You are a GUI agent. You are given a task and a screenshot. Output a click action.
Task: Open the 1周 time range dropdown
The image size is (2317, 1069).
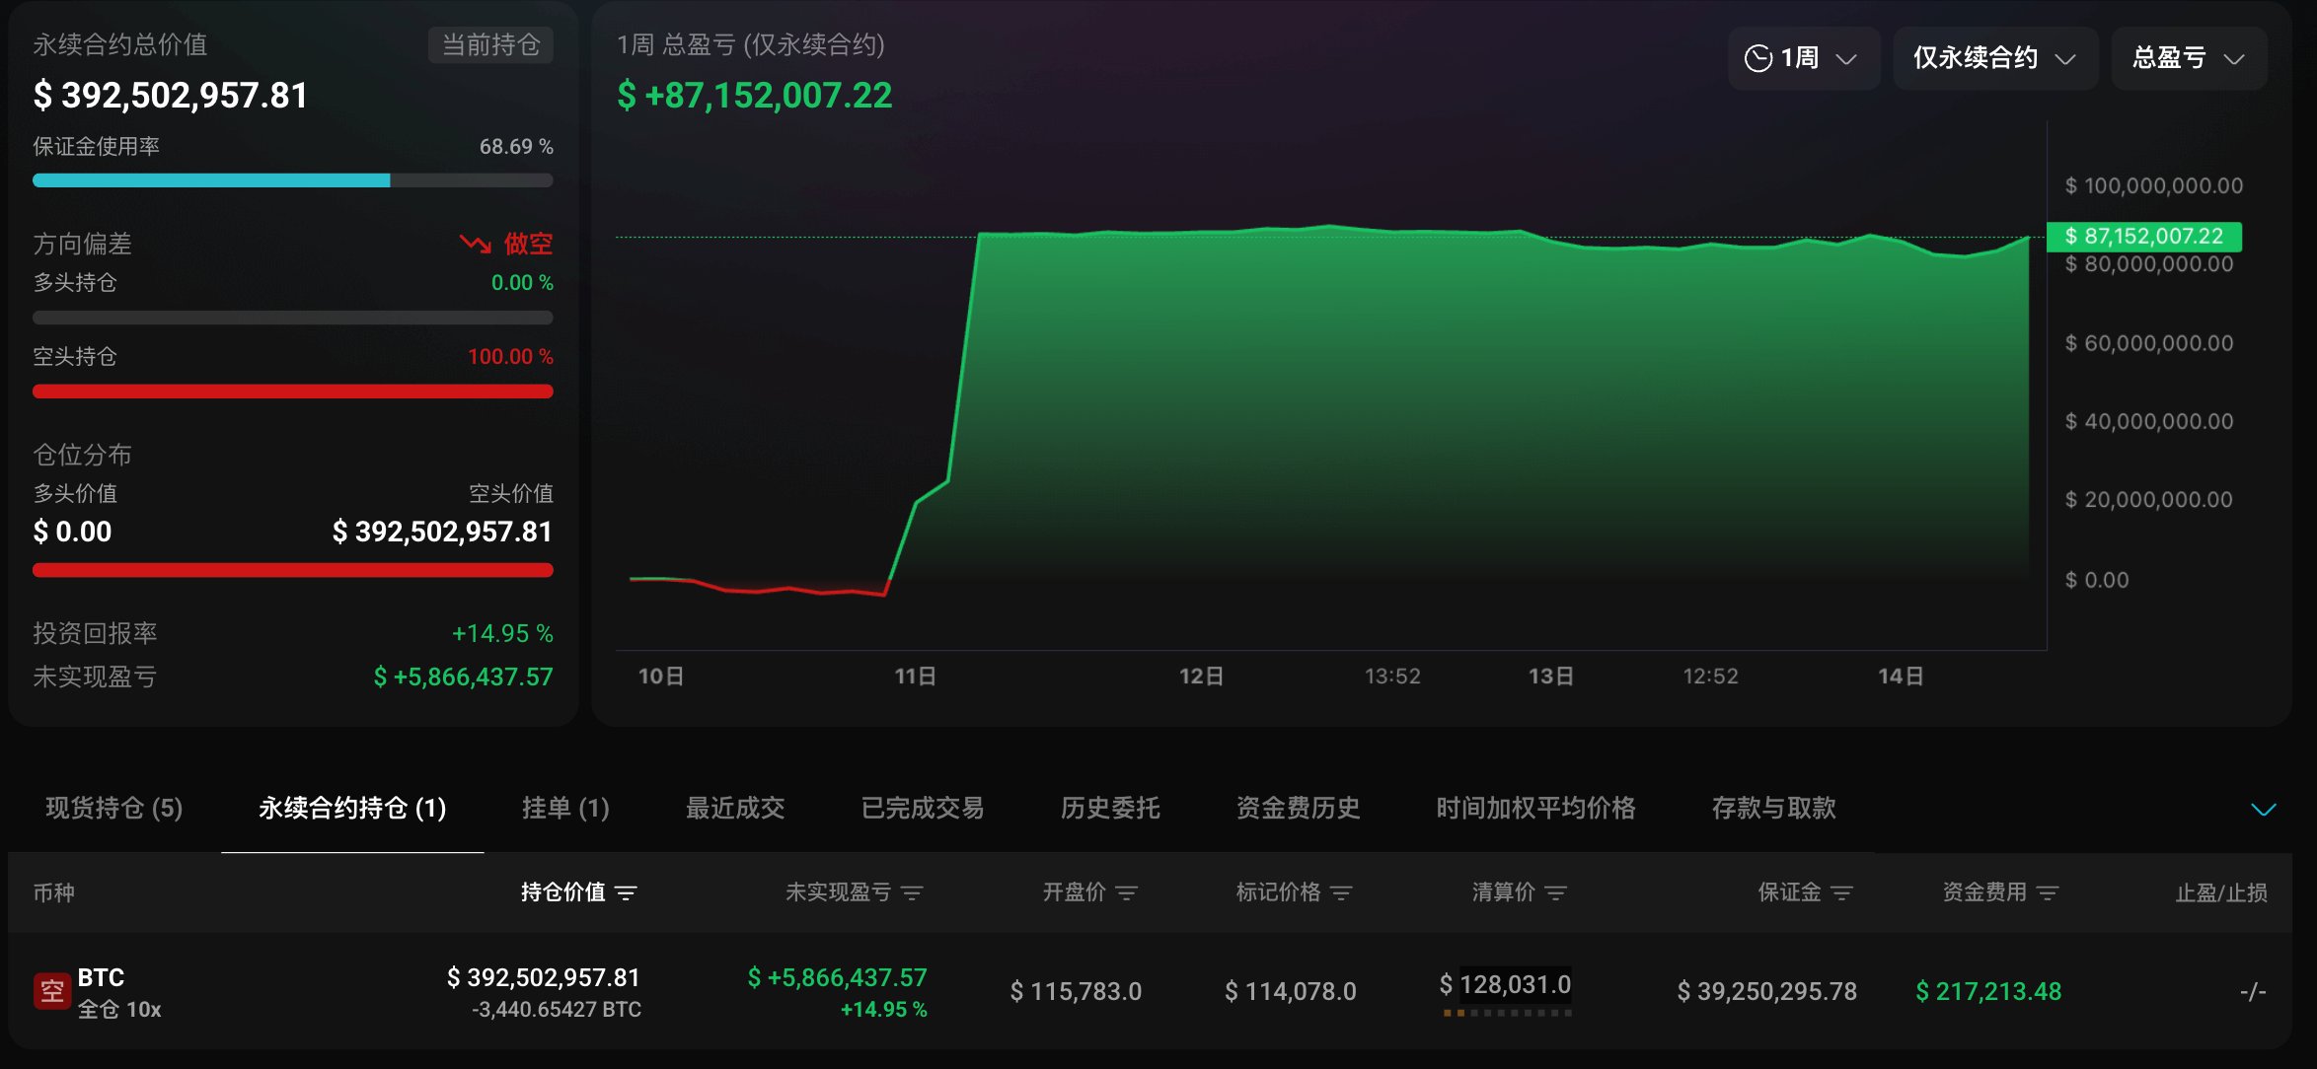pos(1803,59)
